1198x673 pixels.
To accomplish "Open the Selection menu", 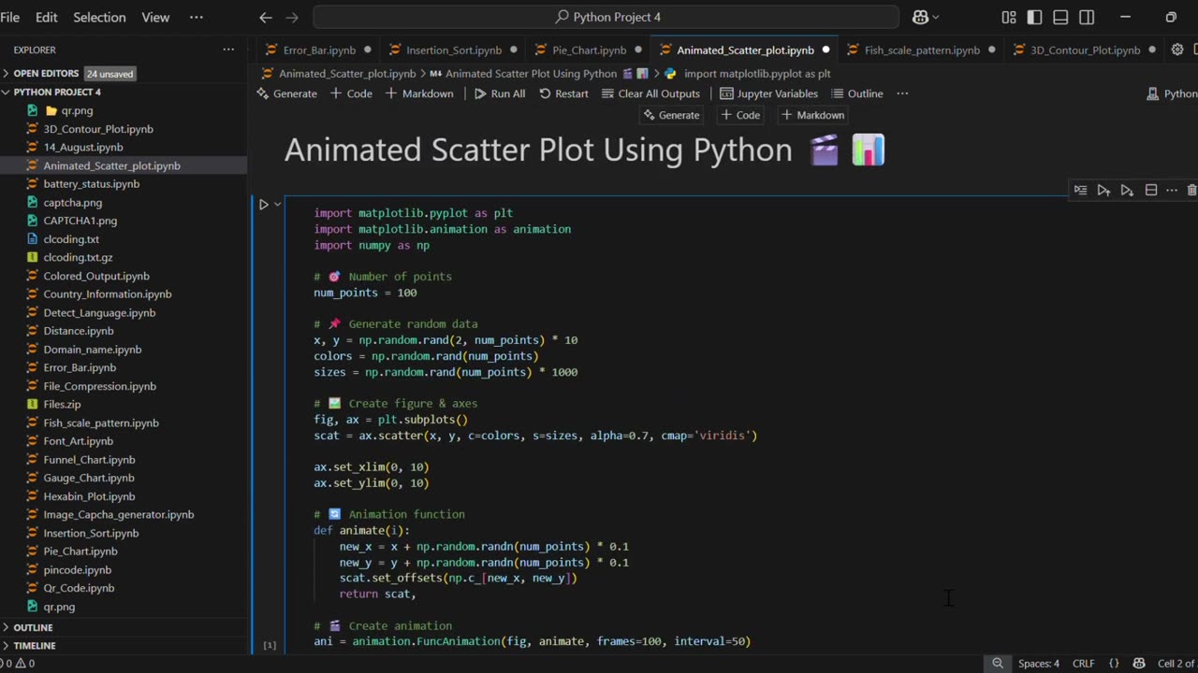I will [x=99, y=17].
